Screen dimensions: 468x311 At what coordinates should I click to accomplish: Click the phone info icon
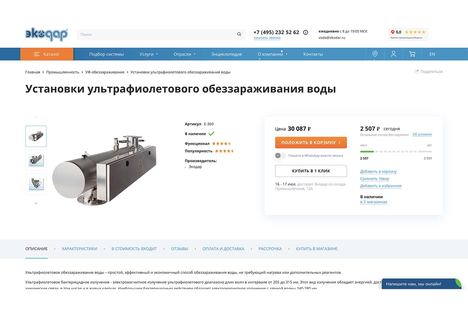(306, 32)
